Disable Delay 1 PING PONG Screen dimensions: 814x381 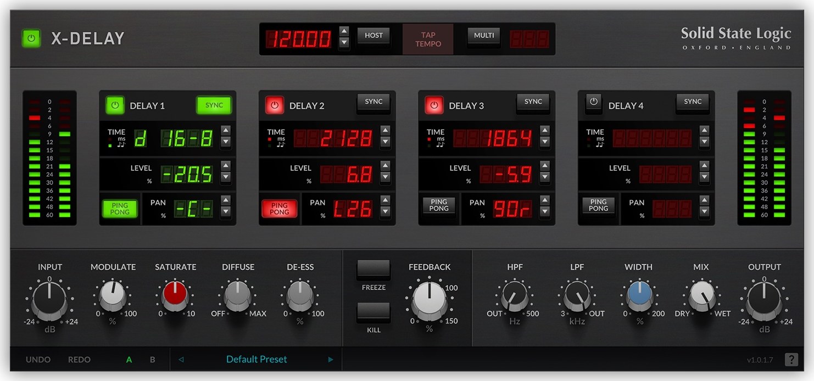click(x=120, y=209)
